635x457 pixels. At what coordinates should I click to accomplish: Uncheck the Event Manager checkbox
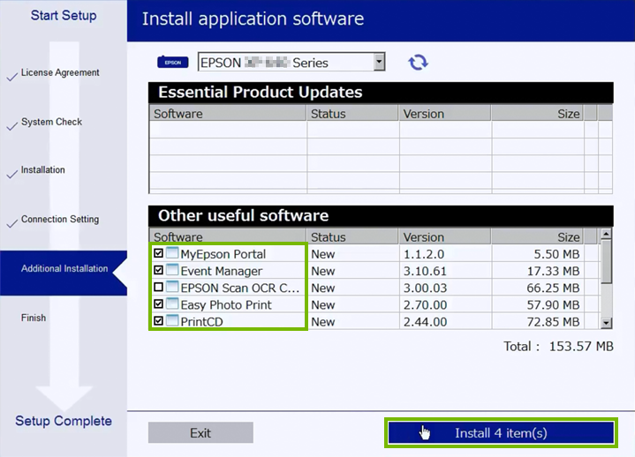click(x=158, y=270)
